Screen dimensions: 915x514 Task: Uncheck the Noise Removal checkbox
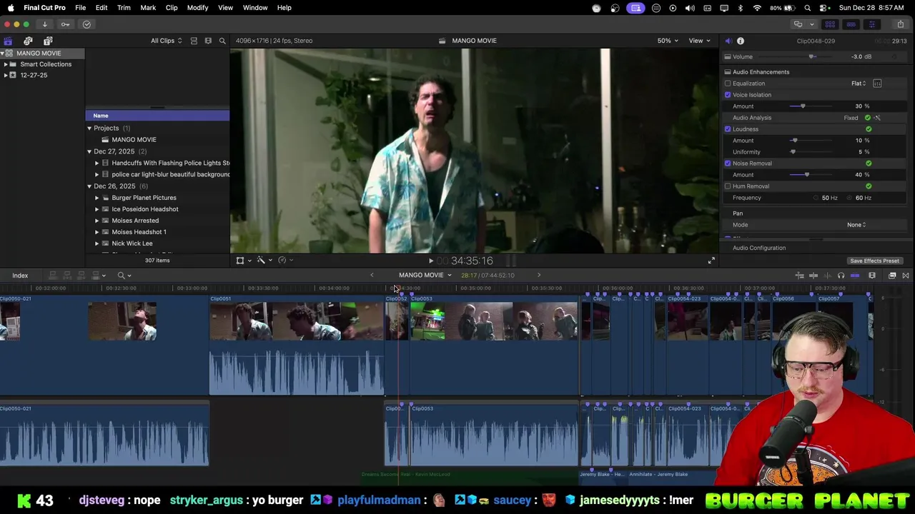click(728, 163)
